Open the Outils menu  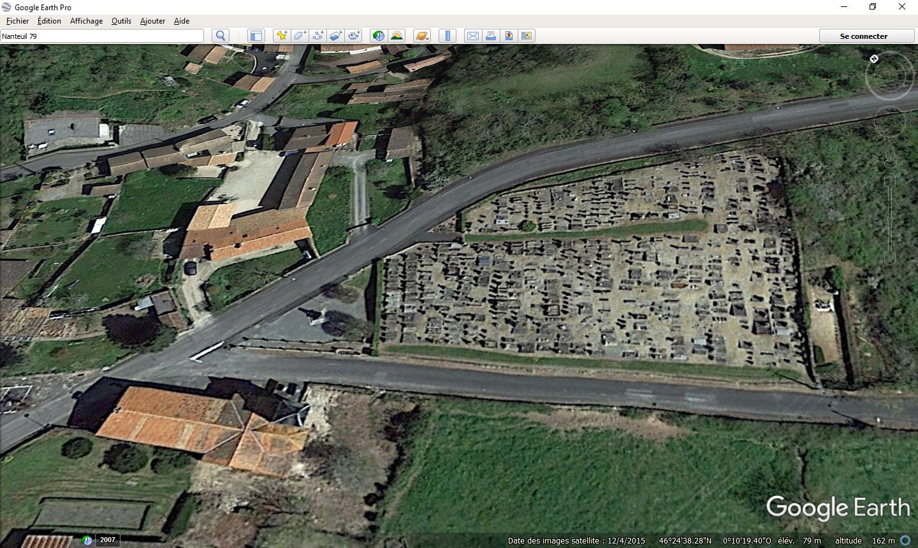pos(121,20)
